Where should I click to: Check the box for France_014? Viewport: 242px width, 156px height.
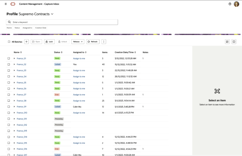[x=9, y=137]
